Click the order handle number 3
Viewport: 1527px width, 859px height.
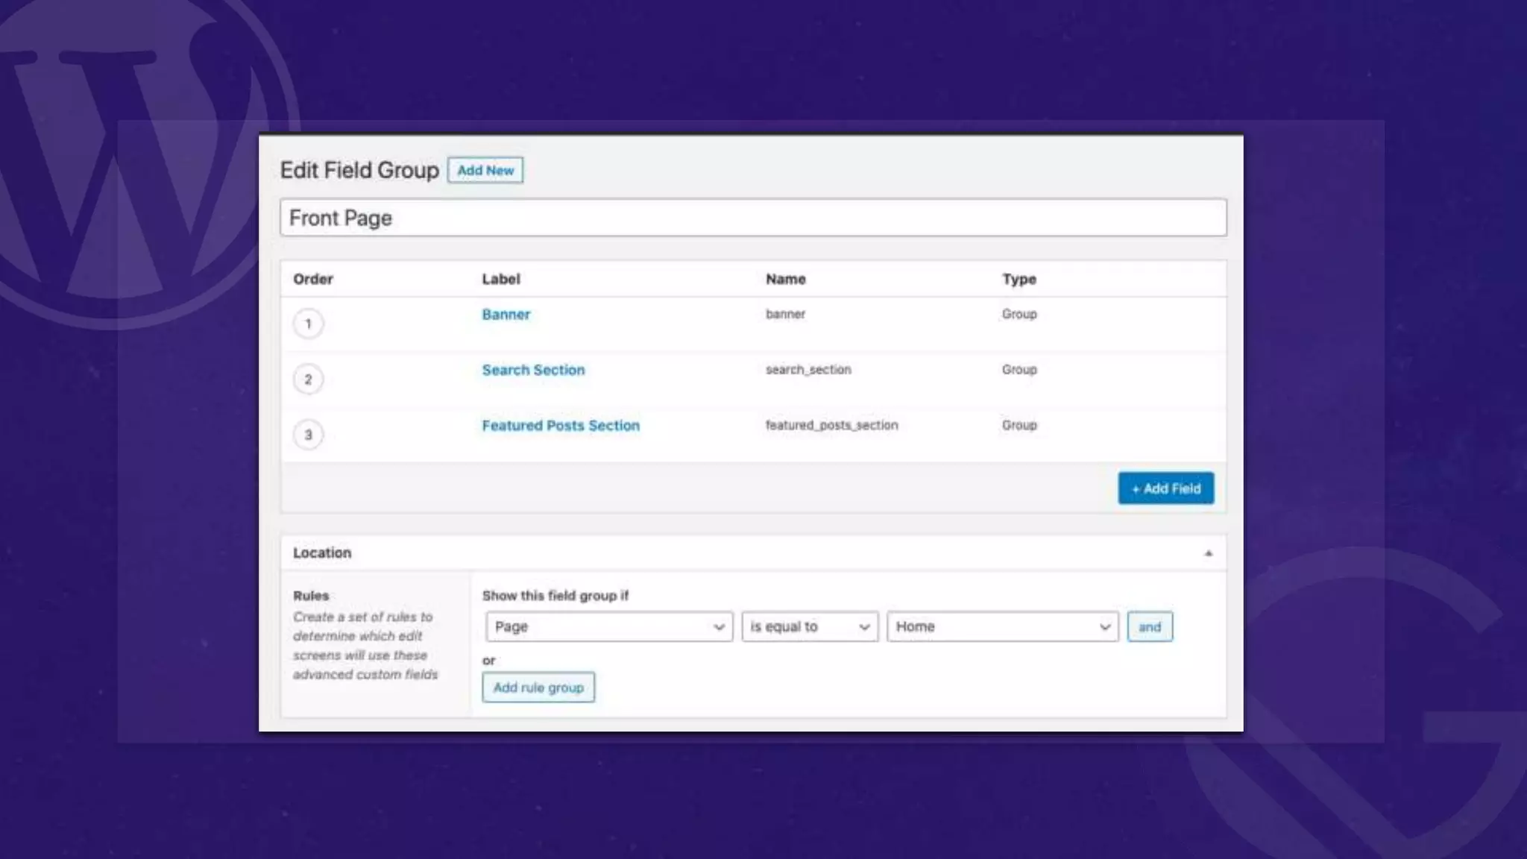pos(308,435)
